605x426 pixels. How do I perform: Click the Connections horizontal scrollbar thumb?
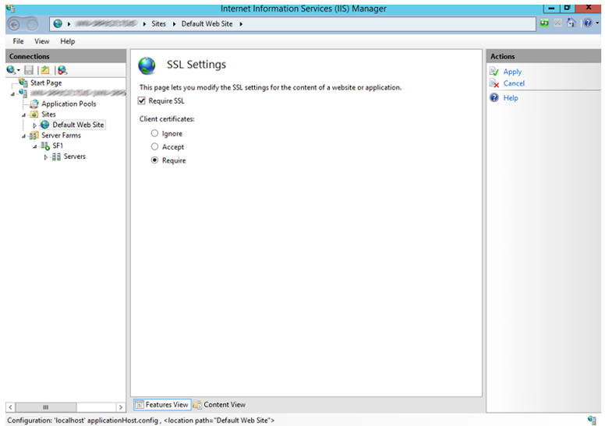pos(46,407)
